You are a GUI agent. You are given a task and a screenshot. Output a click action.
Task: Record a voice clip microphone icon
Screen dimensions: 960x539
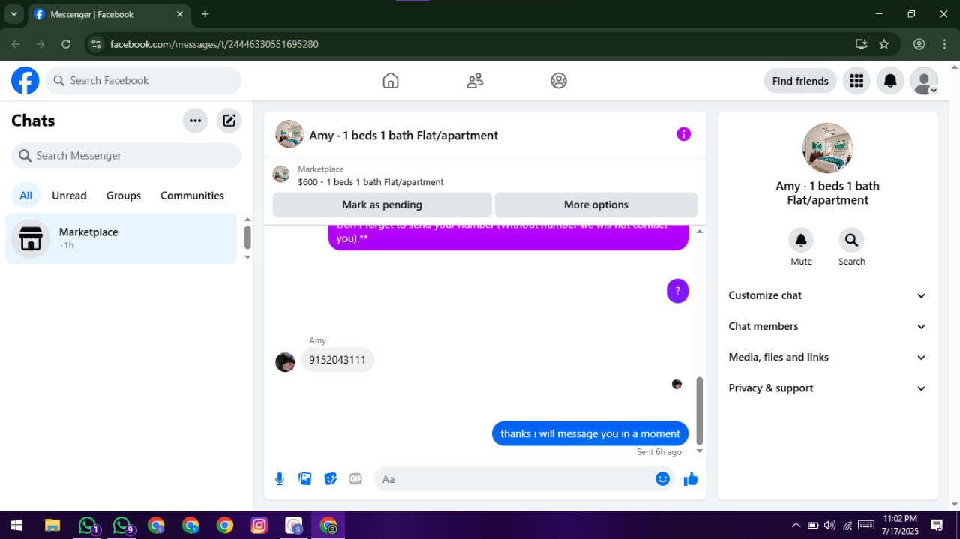click(x=280, y=479)
